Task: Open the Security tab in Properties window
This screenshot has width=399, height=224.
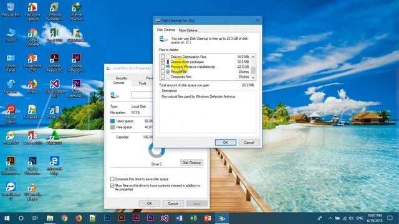Action: coord(121,78)
